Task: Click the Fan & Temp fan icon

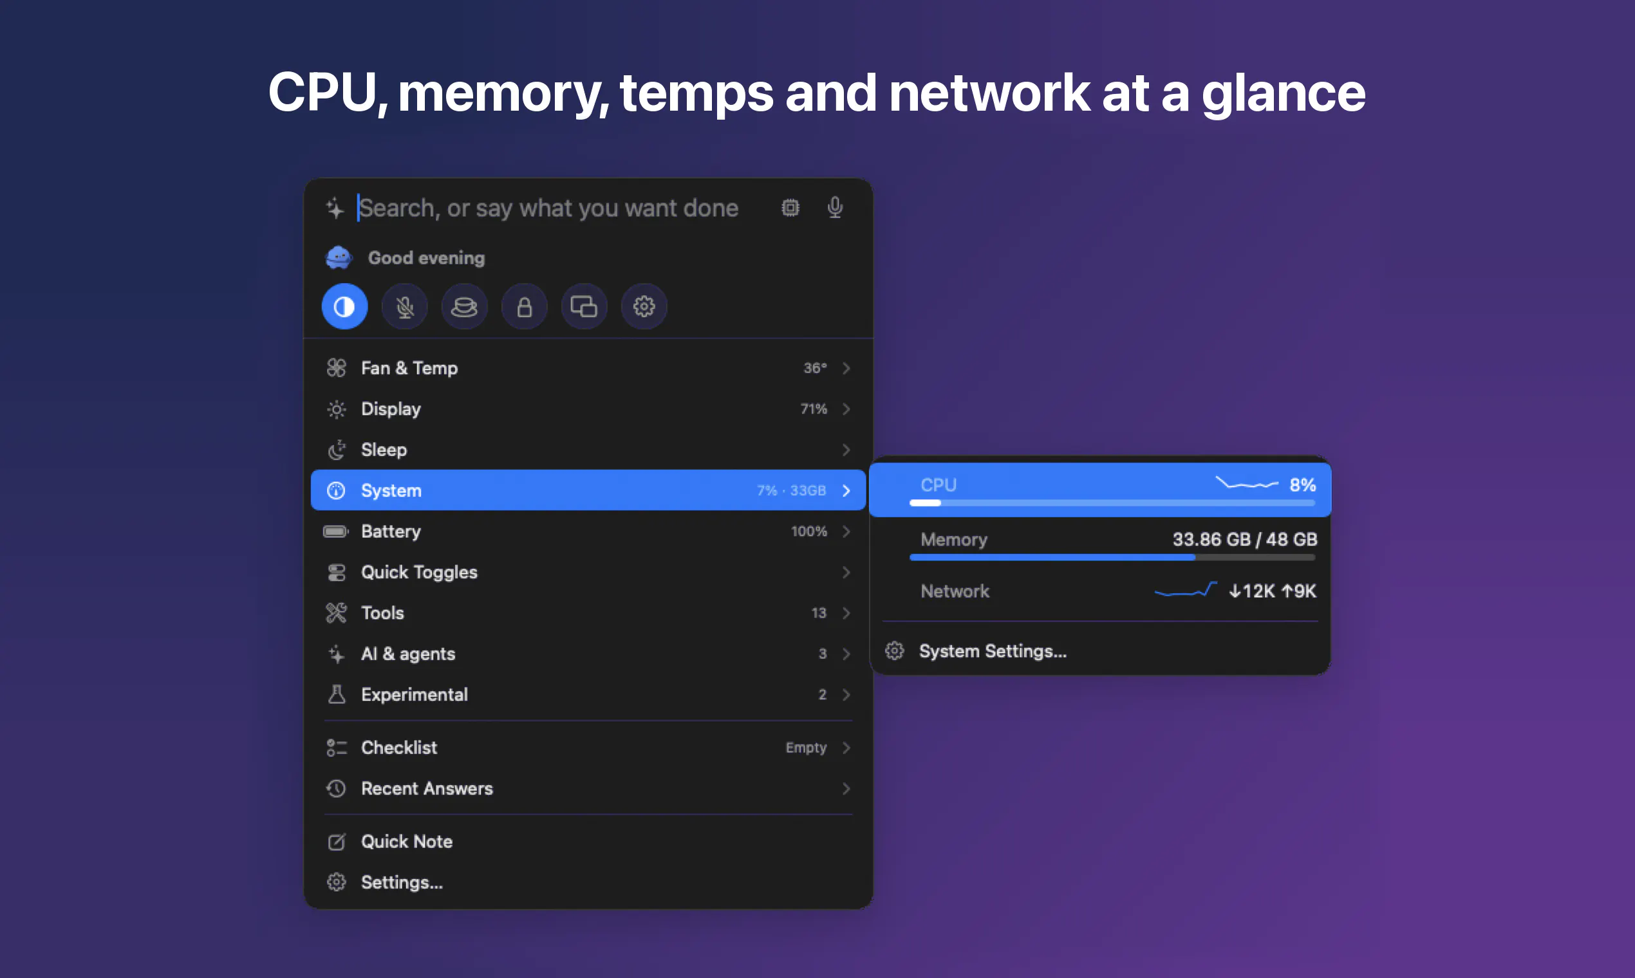Action: [336, 368]
